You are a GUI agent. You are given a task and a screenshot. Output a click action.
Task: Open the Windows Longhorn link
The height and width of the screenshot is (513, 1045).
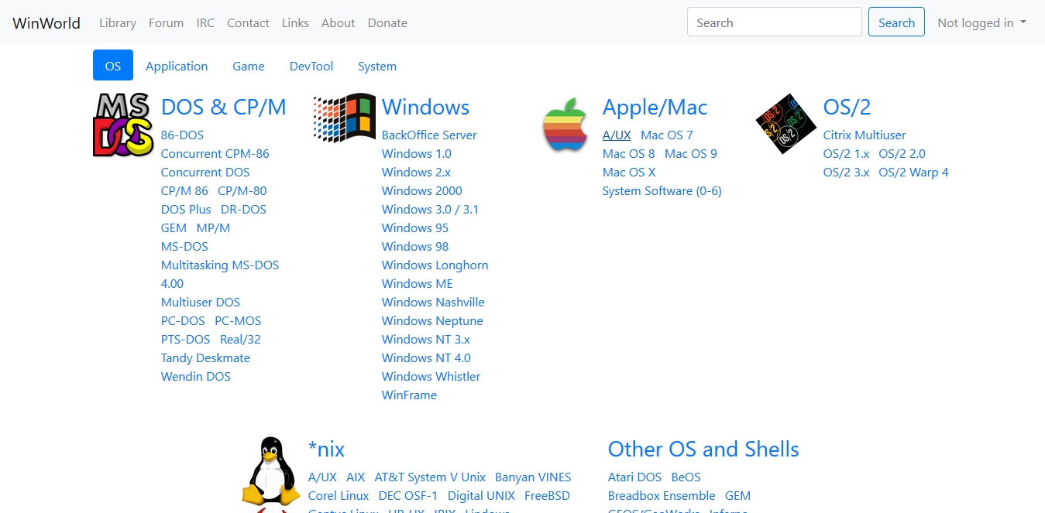(435, 265)
